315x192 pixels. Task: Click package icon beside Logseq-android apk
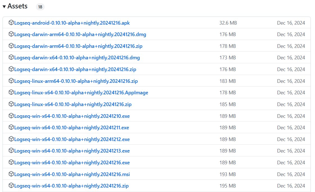pos(11,23)
